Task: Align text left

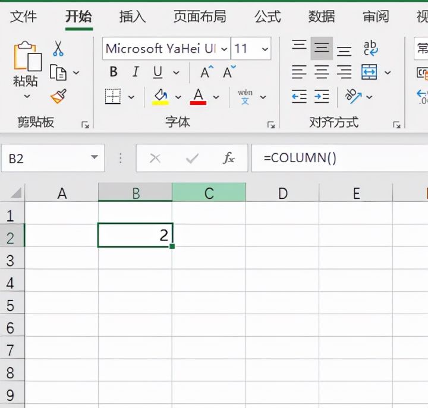Action: 299,72
